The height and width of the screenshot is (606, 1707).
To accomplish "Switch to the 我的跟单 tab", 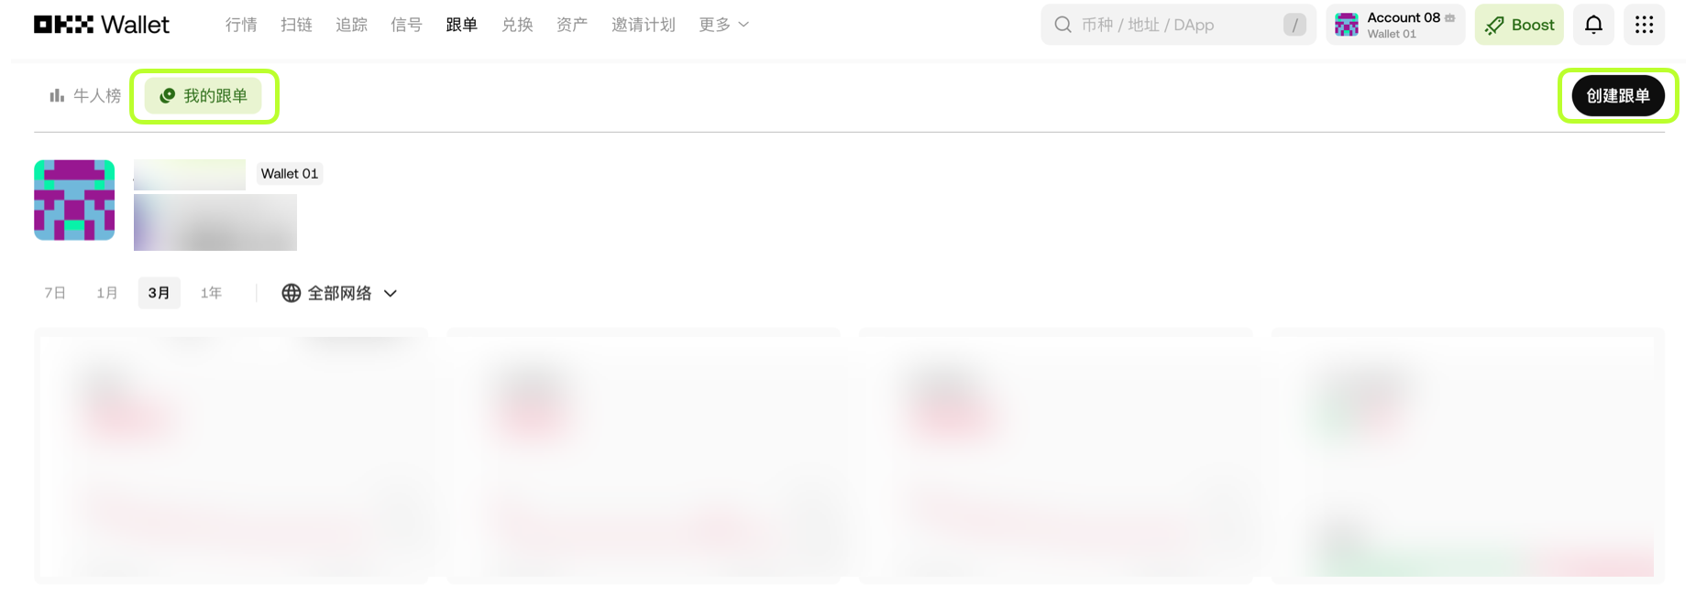I will 204,95.
